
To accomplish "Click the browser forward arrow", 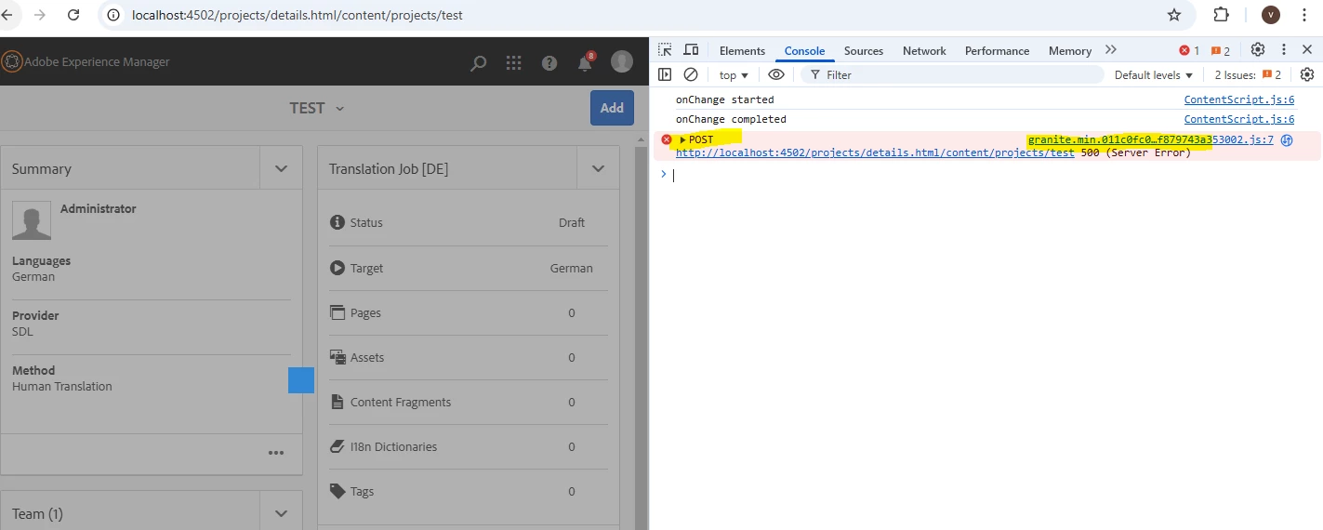I will (40, 15).
